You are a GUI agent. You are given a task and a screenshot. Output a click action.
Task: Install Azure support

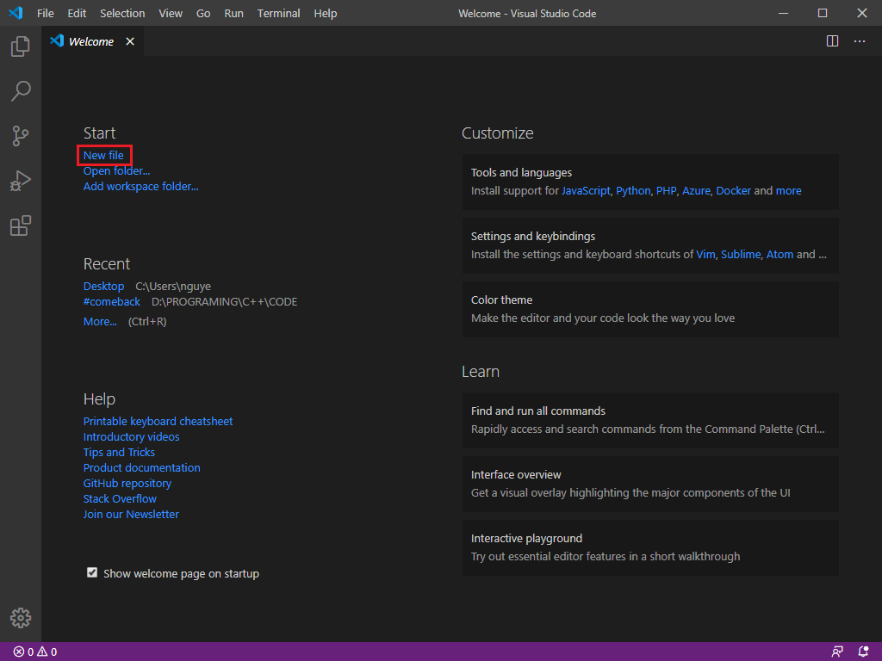pyautogui.click(x=696, y=191)
